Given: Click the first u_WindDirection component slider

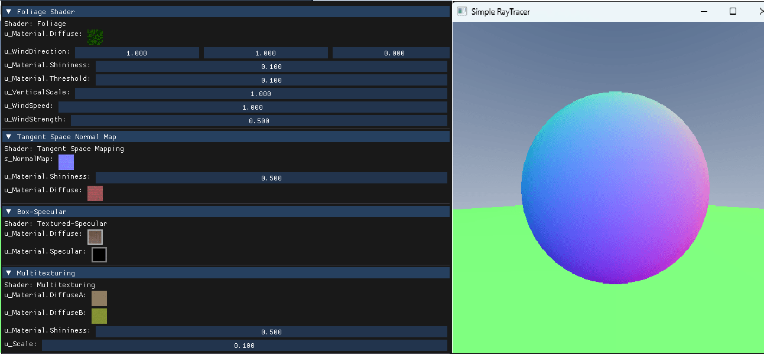Looking at the screenshot, I should click(x=137, y=52).
